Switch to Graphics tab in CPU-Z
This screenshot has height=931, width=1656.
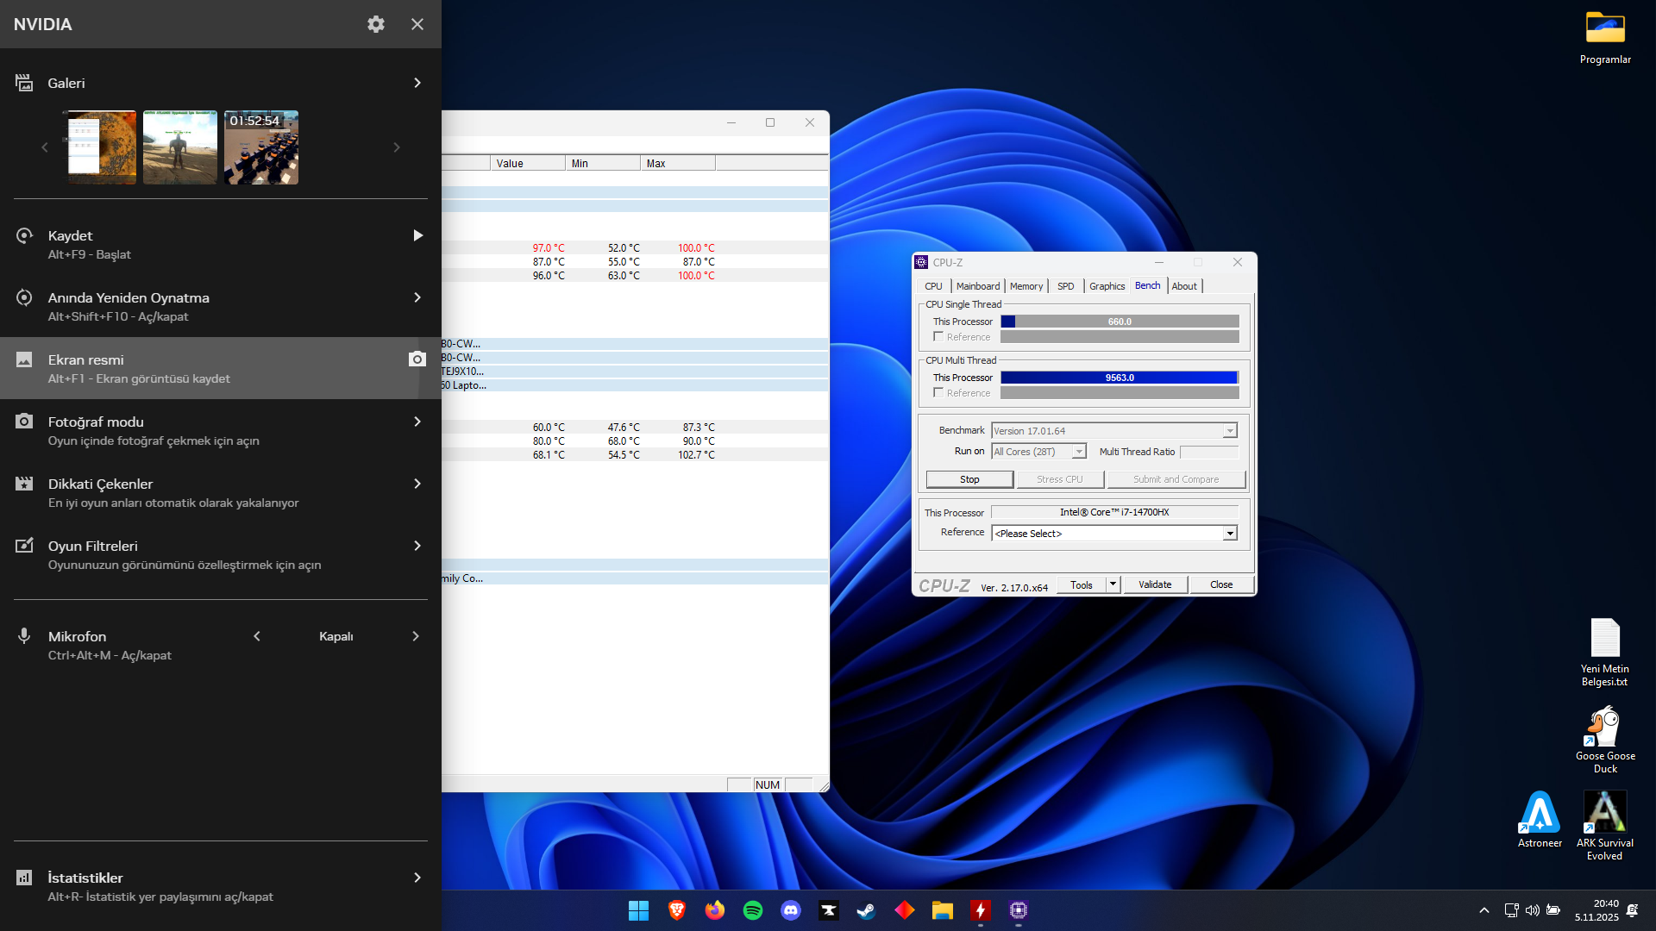click(x=1107, y=286)
